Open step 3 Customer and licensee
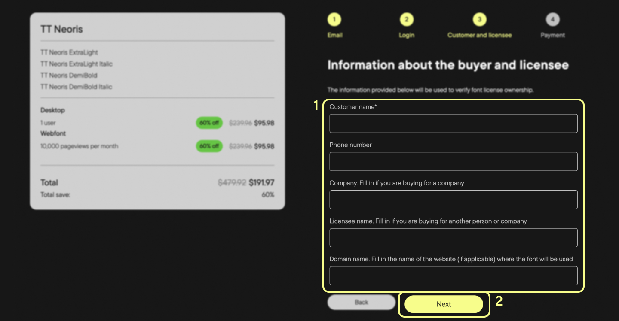 pos(479,19)
